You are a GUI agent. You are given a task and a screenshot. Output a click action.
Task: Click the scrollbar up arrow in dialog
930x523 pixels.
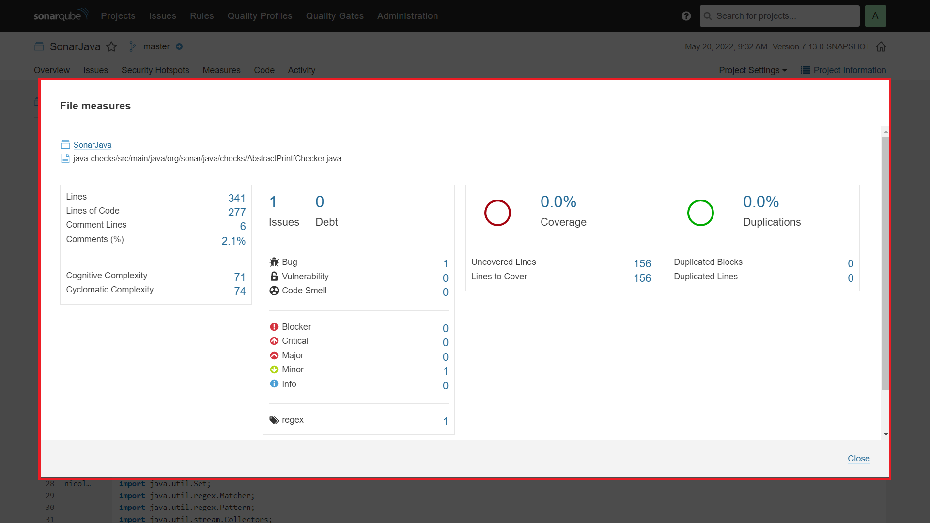coord(886,132)
